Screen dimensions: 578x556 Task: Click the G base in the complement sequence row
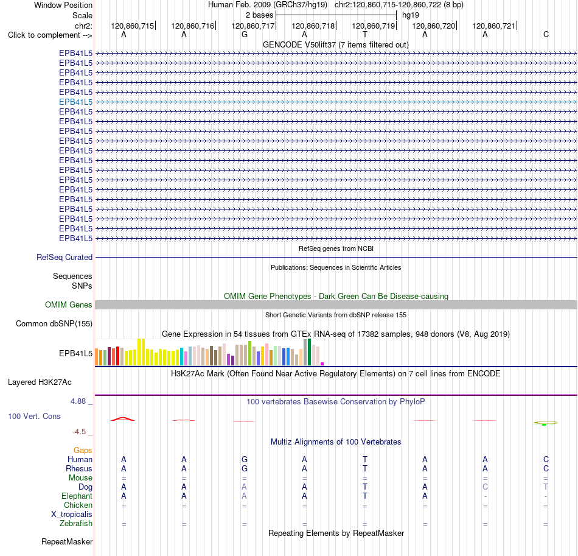pyautogui.click(x=245, y=35)
